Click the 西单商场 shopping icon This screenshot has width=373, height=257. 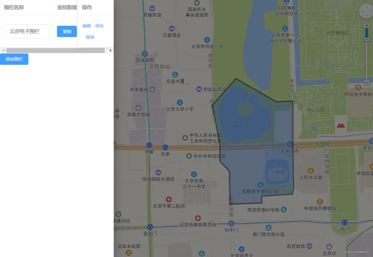(x=152, y=89)
